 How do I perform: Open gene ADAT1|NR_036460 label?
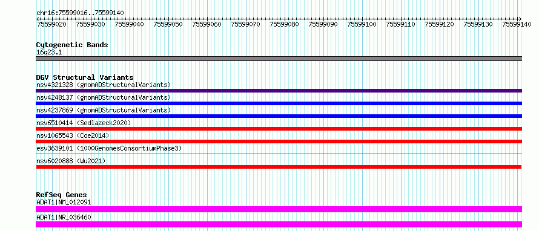click(x=64, y=217)
